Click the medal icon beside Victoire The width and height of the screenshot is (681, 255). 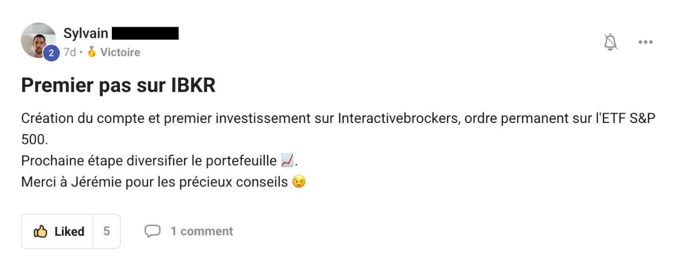[92, 52]
